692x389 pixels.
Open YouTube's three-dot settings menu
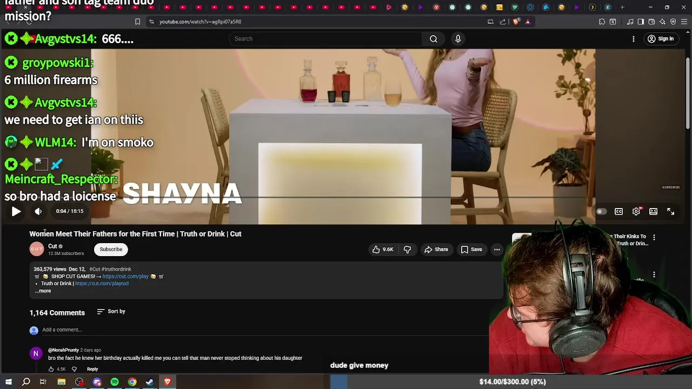click(x=634, y=39)
